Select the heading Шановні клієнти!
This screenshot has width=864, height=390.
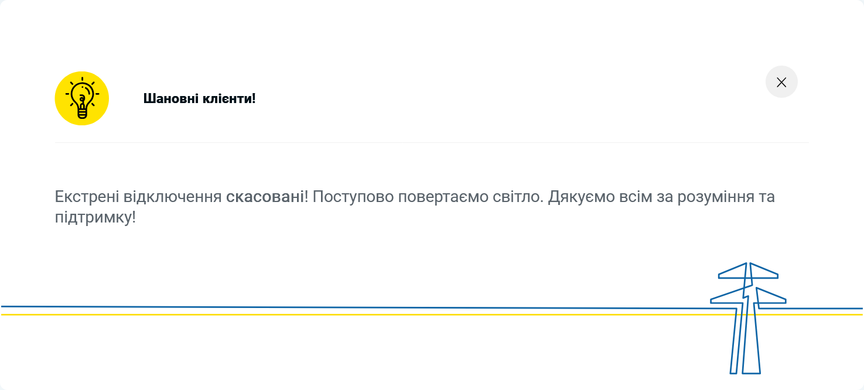[x=199, y=98]
